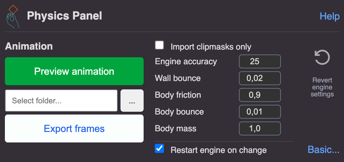Click the Physics Panel hand logo icon
344x162 pixels.
point(13,16)
